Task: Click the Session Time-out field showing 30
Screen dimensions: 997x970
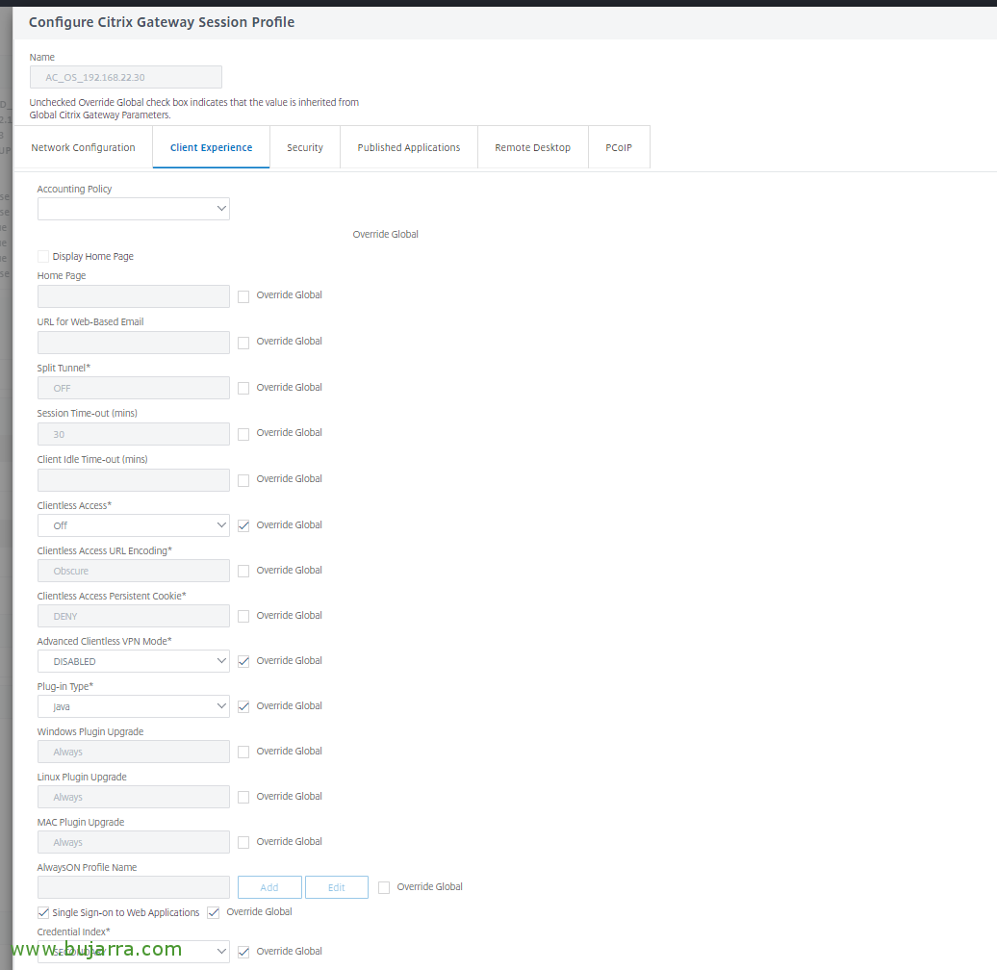Action: pos(134,434)
